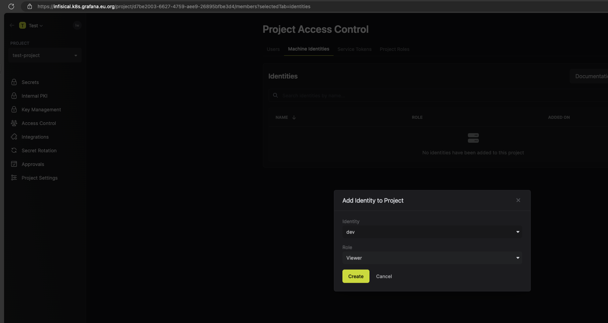The width and height of the screenshot is (608, 323).
Task: Switch to the Service Tokens tab
Action: coord(354,49)
